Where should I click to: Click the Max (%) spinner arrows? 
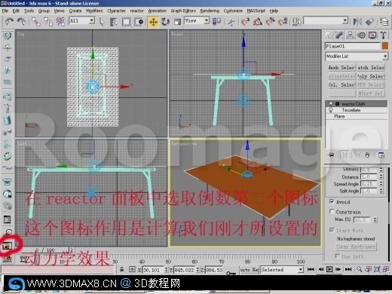click(x=375, y=220)
